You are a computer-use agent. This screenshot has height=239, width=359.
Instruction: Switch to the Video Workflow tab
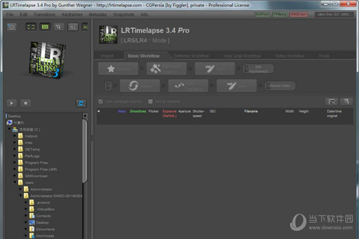[290, 56]
